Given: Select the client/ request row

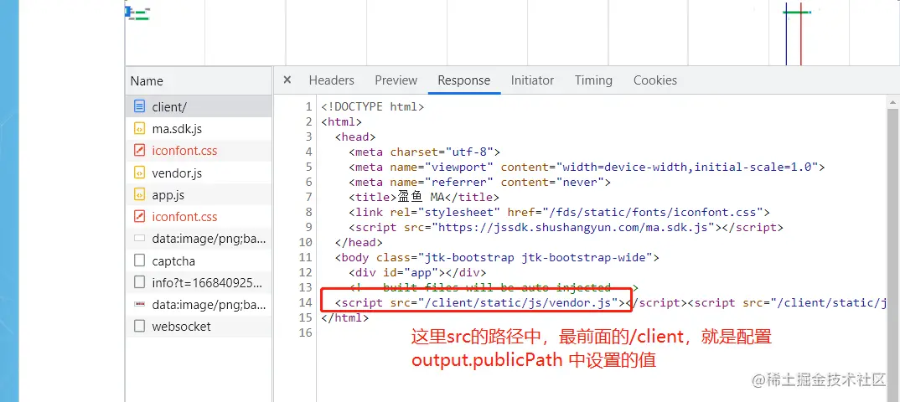Looking at the screenshot, I should pyautogui.click(x=199, y=106).
